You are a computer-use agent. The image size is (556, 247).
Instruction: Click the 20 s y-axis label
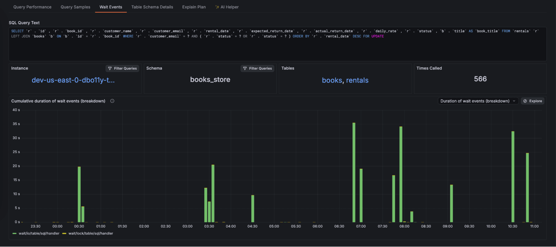point(16,166)
